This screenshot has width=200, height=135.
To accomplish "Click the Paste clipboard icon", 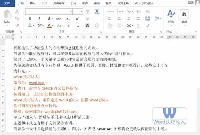I will coord(7,14).
